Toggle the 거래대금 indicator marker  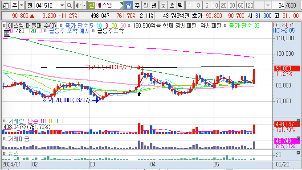tap(4, 139)
